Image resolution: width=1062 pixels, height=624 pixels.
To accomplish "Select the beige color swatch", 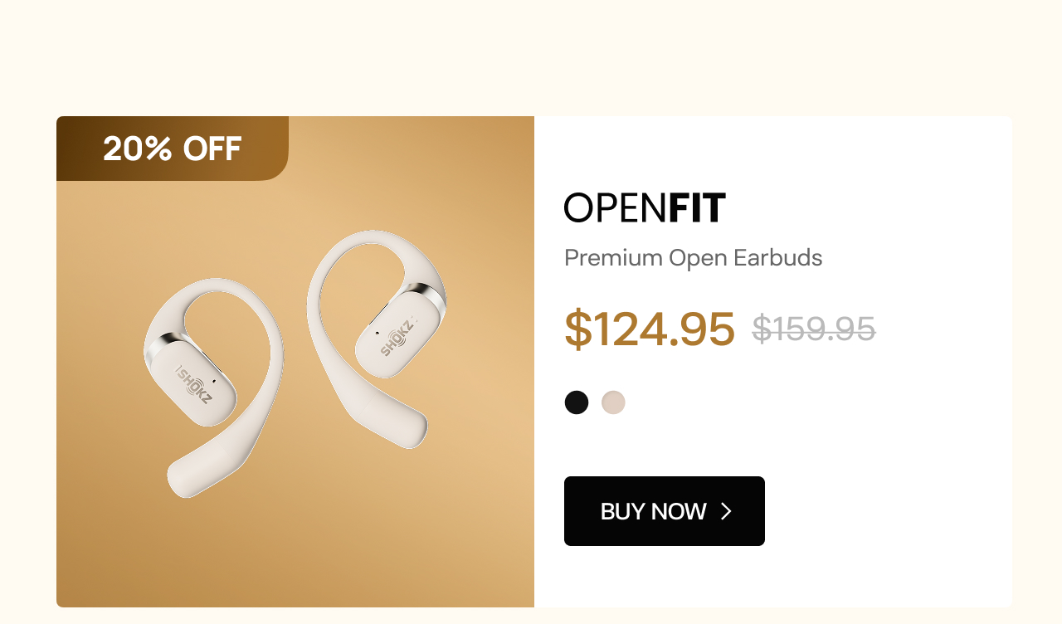I will coord(613,402).
